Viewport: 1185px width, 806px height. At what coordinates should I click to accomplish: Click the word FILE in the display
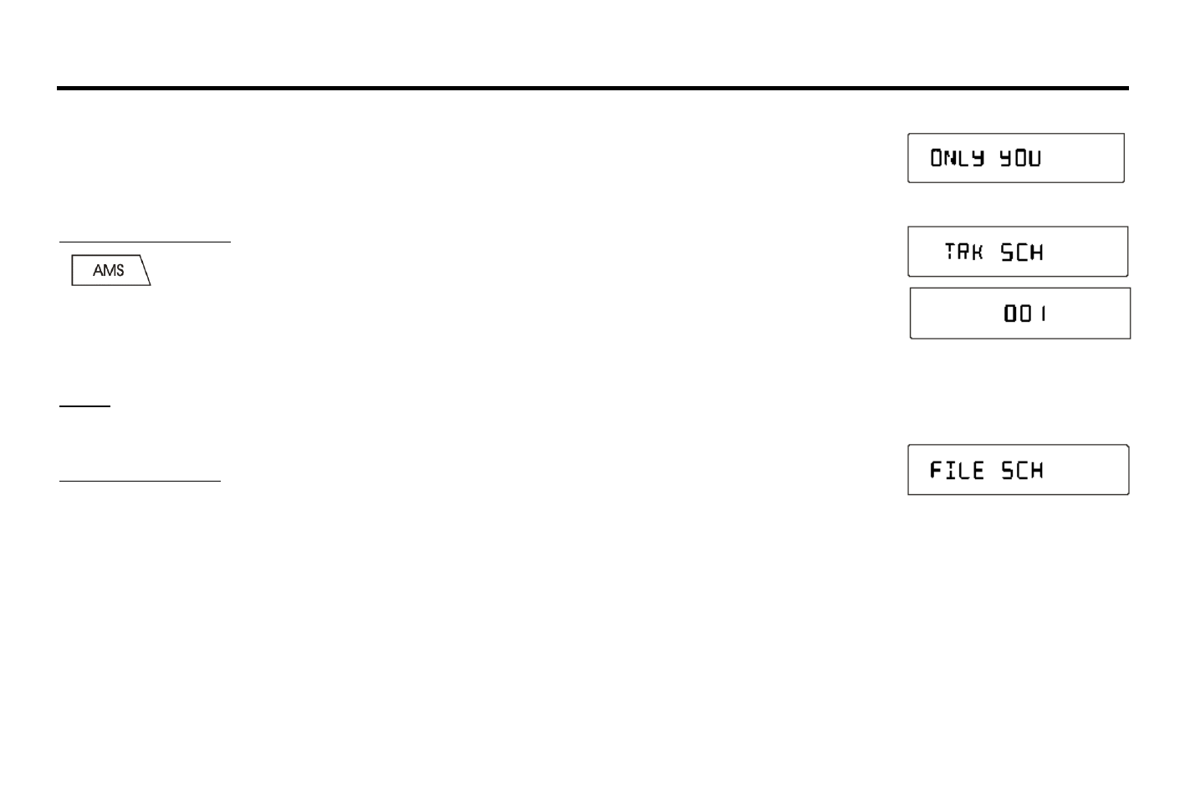tap(957, 471)
